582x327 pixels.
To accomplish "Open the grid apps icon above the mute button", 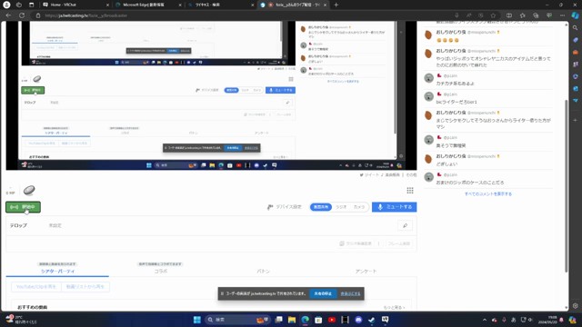I will tap(410, 191).
